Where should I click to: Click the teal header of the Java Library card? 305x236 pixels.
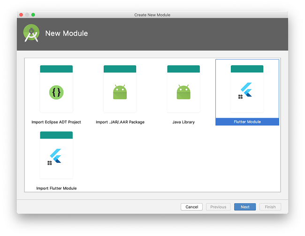coord(183,69)
